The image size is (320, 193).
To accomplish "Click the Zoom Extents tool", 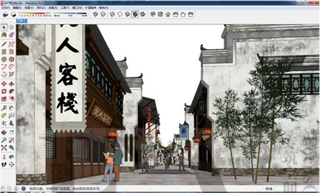I will (x=4, y=147).
